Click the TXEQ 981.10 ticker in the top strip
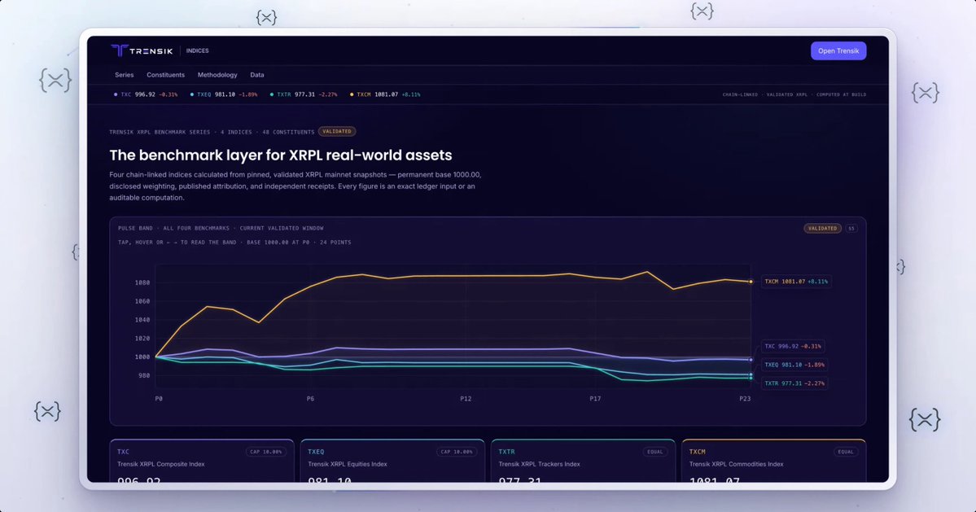The width and height of the screenshot is (976, 512). [224, 94]
